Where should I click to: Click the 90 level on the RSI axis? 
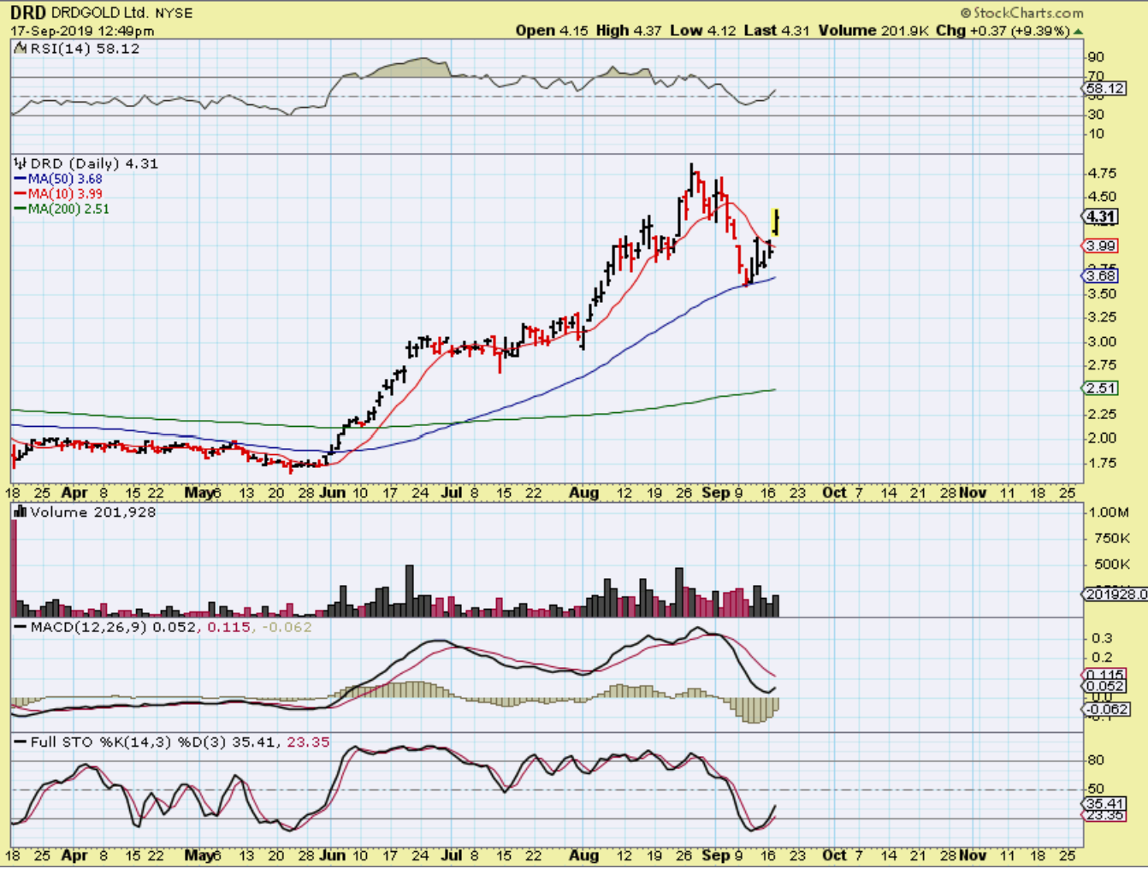[1096, 57]
